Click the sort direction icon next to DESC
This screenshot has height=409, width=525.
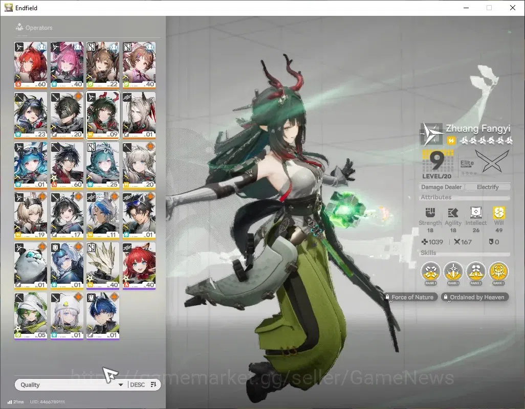(x=154, y=384)
